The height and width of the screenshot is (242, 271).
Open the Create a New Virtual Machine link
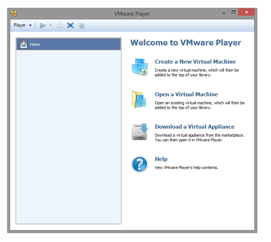195,62
